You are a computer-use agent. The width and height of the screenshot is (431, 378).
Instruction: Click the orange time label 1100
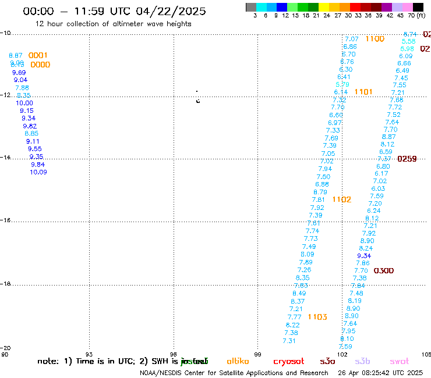coord(375,39)
